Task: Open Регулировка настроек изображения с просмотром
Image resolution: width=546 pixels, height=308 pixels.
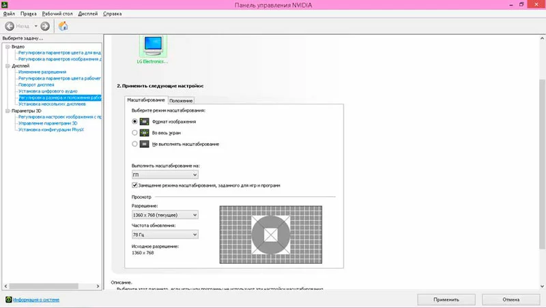Action: tap(59, 117)
